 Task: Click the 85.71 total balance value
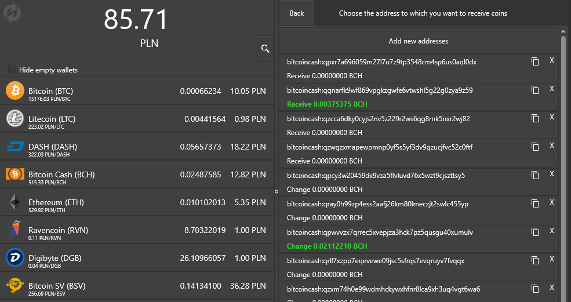coord(136,19)
